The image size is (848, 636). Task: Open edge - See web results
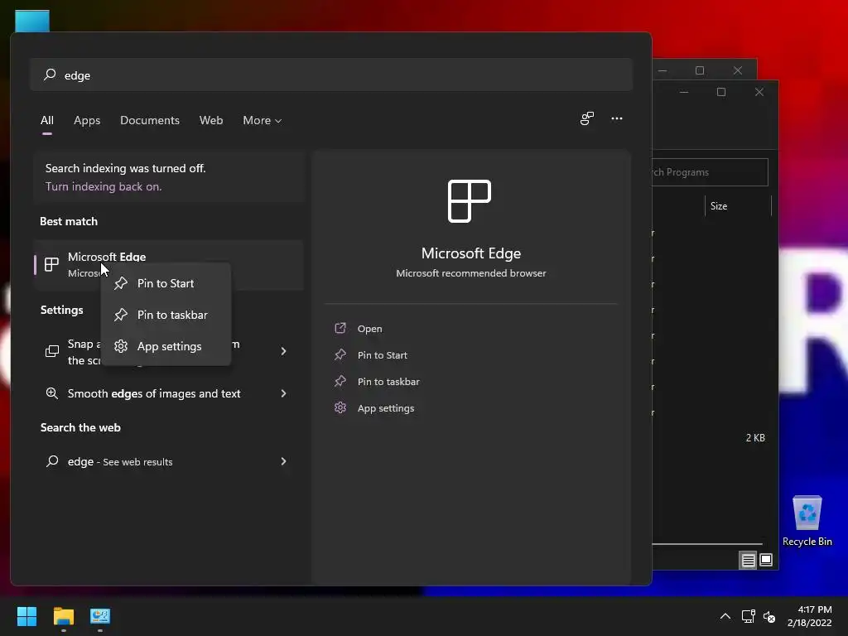tap(167, 461)
